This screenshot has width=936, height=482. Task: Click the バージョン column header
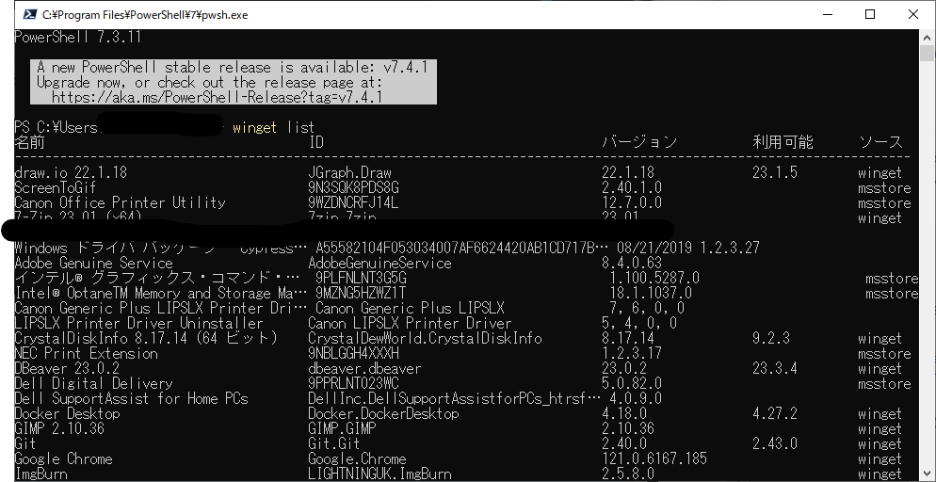click(639, 142)
